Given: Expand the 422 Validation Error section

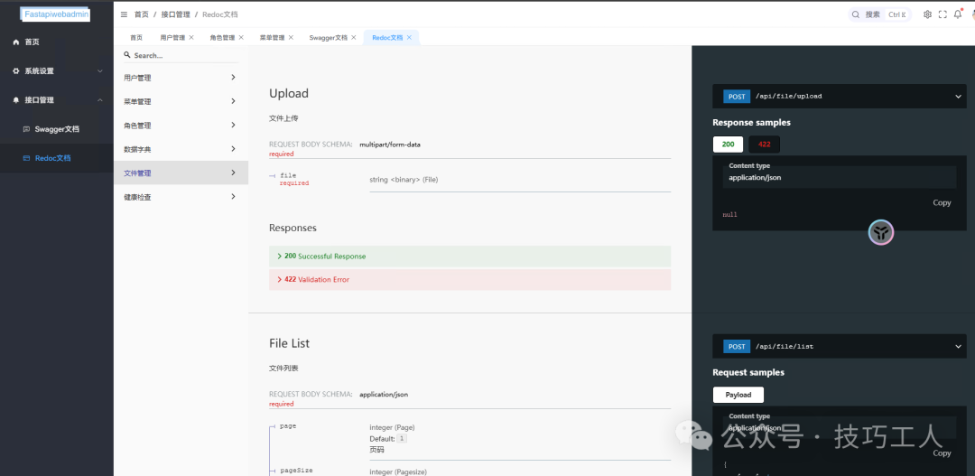Looking at the screenshot, I should pyautogui.click(x=470, y=279).
